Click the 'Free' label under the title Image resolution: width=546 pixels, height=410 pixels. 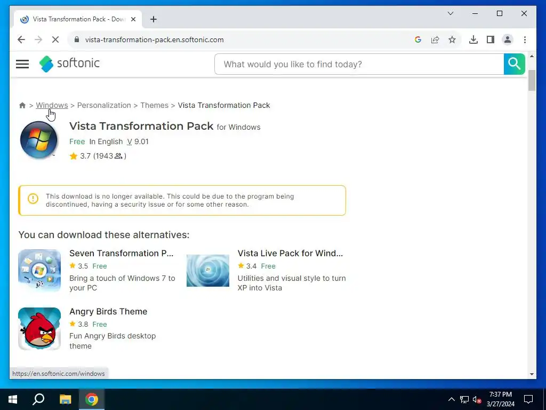[x=77, y=141]
